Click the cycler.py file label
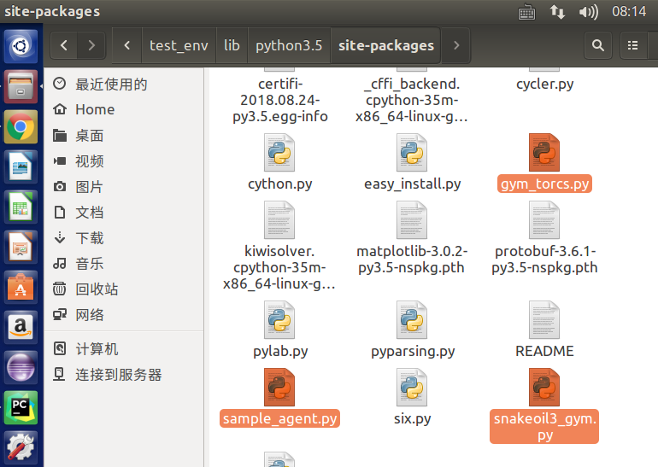658x467 pixels. (544, 85)
